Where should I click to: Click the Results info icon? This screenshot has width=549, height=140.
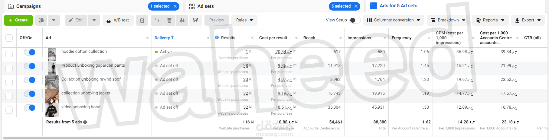tap(217, 38)
